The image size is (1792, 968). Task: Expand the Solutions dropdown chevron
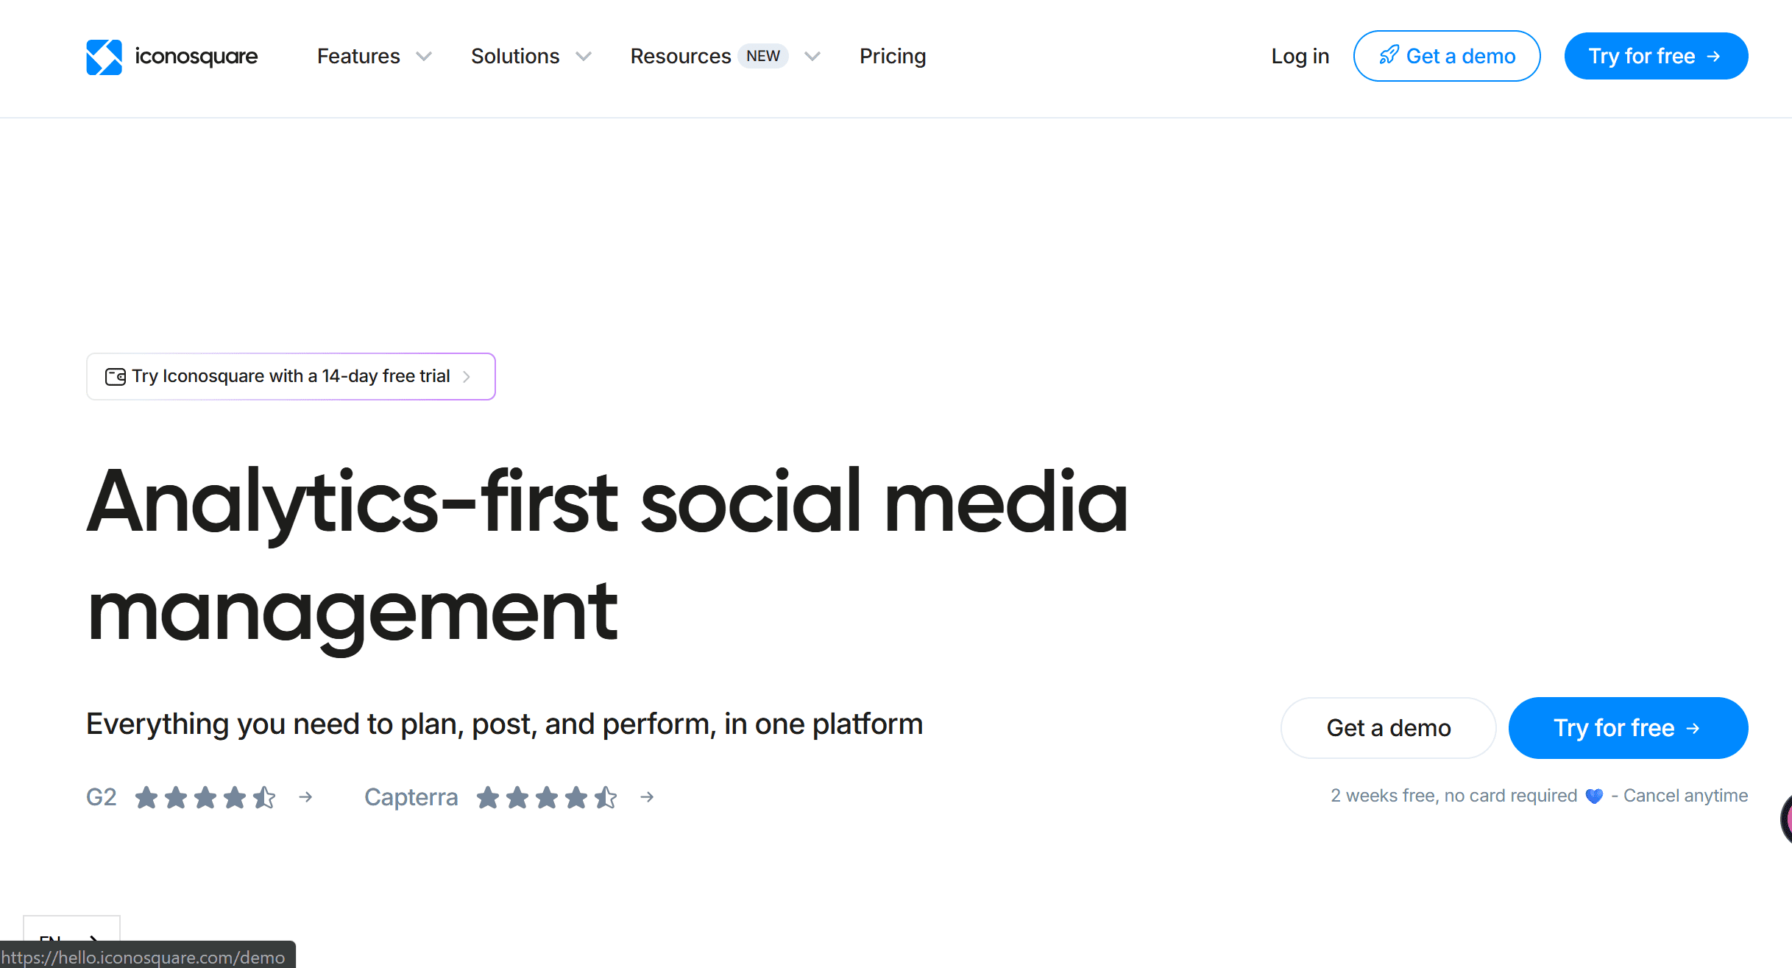tap(584, 57)
